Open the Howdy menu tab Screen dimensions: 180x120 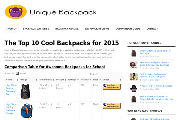pyautogui.click(x=12, y=29)
